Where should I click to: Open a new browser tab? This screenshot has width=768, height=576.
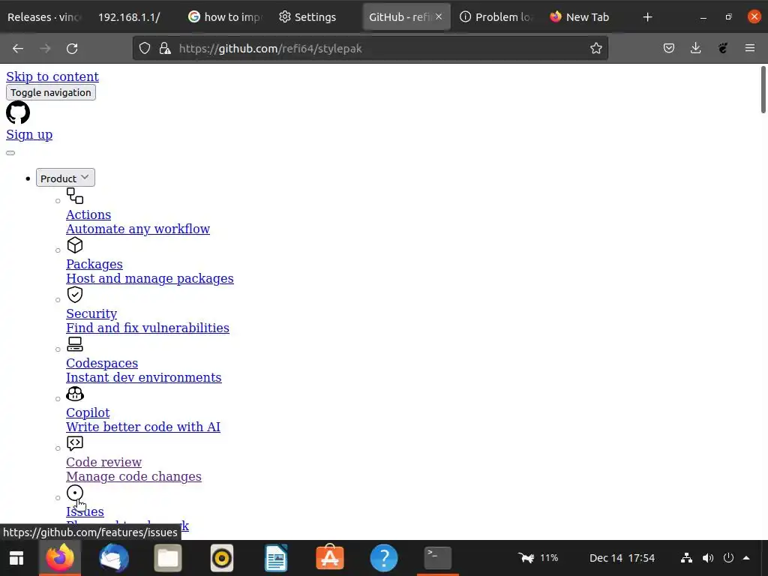(647, 17)
